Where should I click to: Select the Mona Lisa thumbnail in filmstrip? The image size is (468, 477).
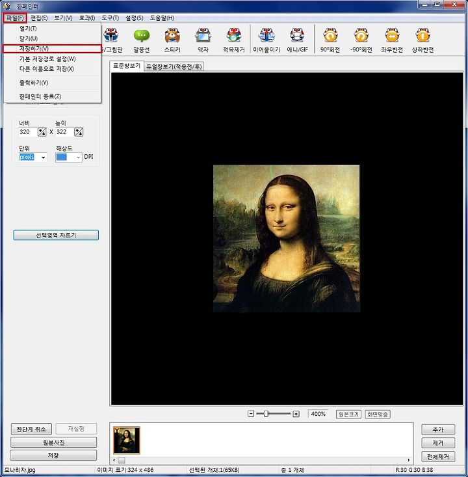pos(127,440)
